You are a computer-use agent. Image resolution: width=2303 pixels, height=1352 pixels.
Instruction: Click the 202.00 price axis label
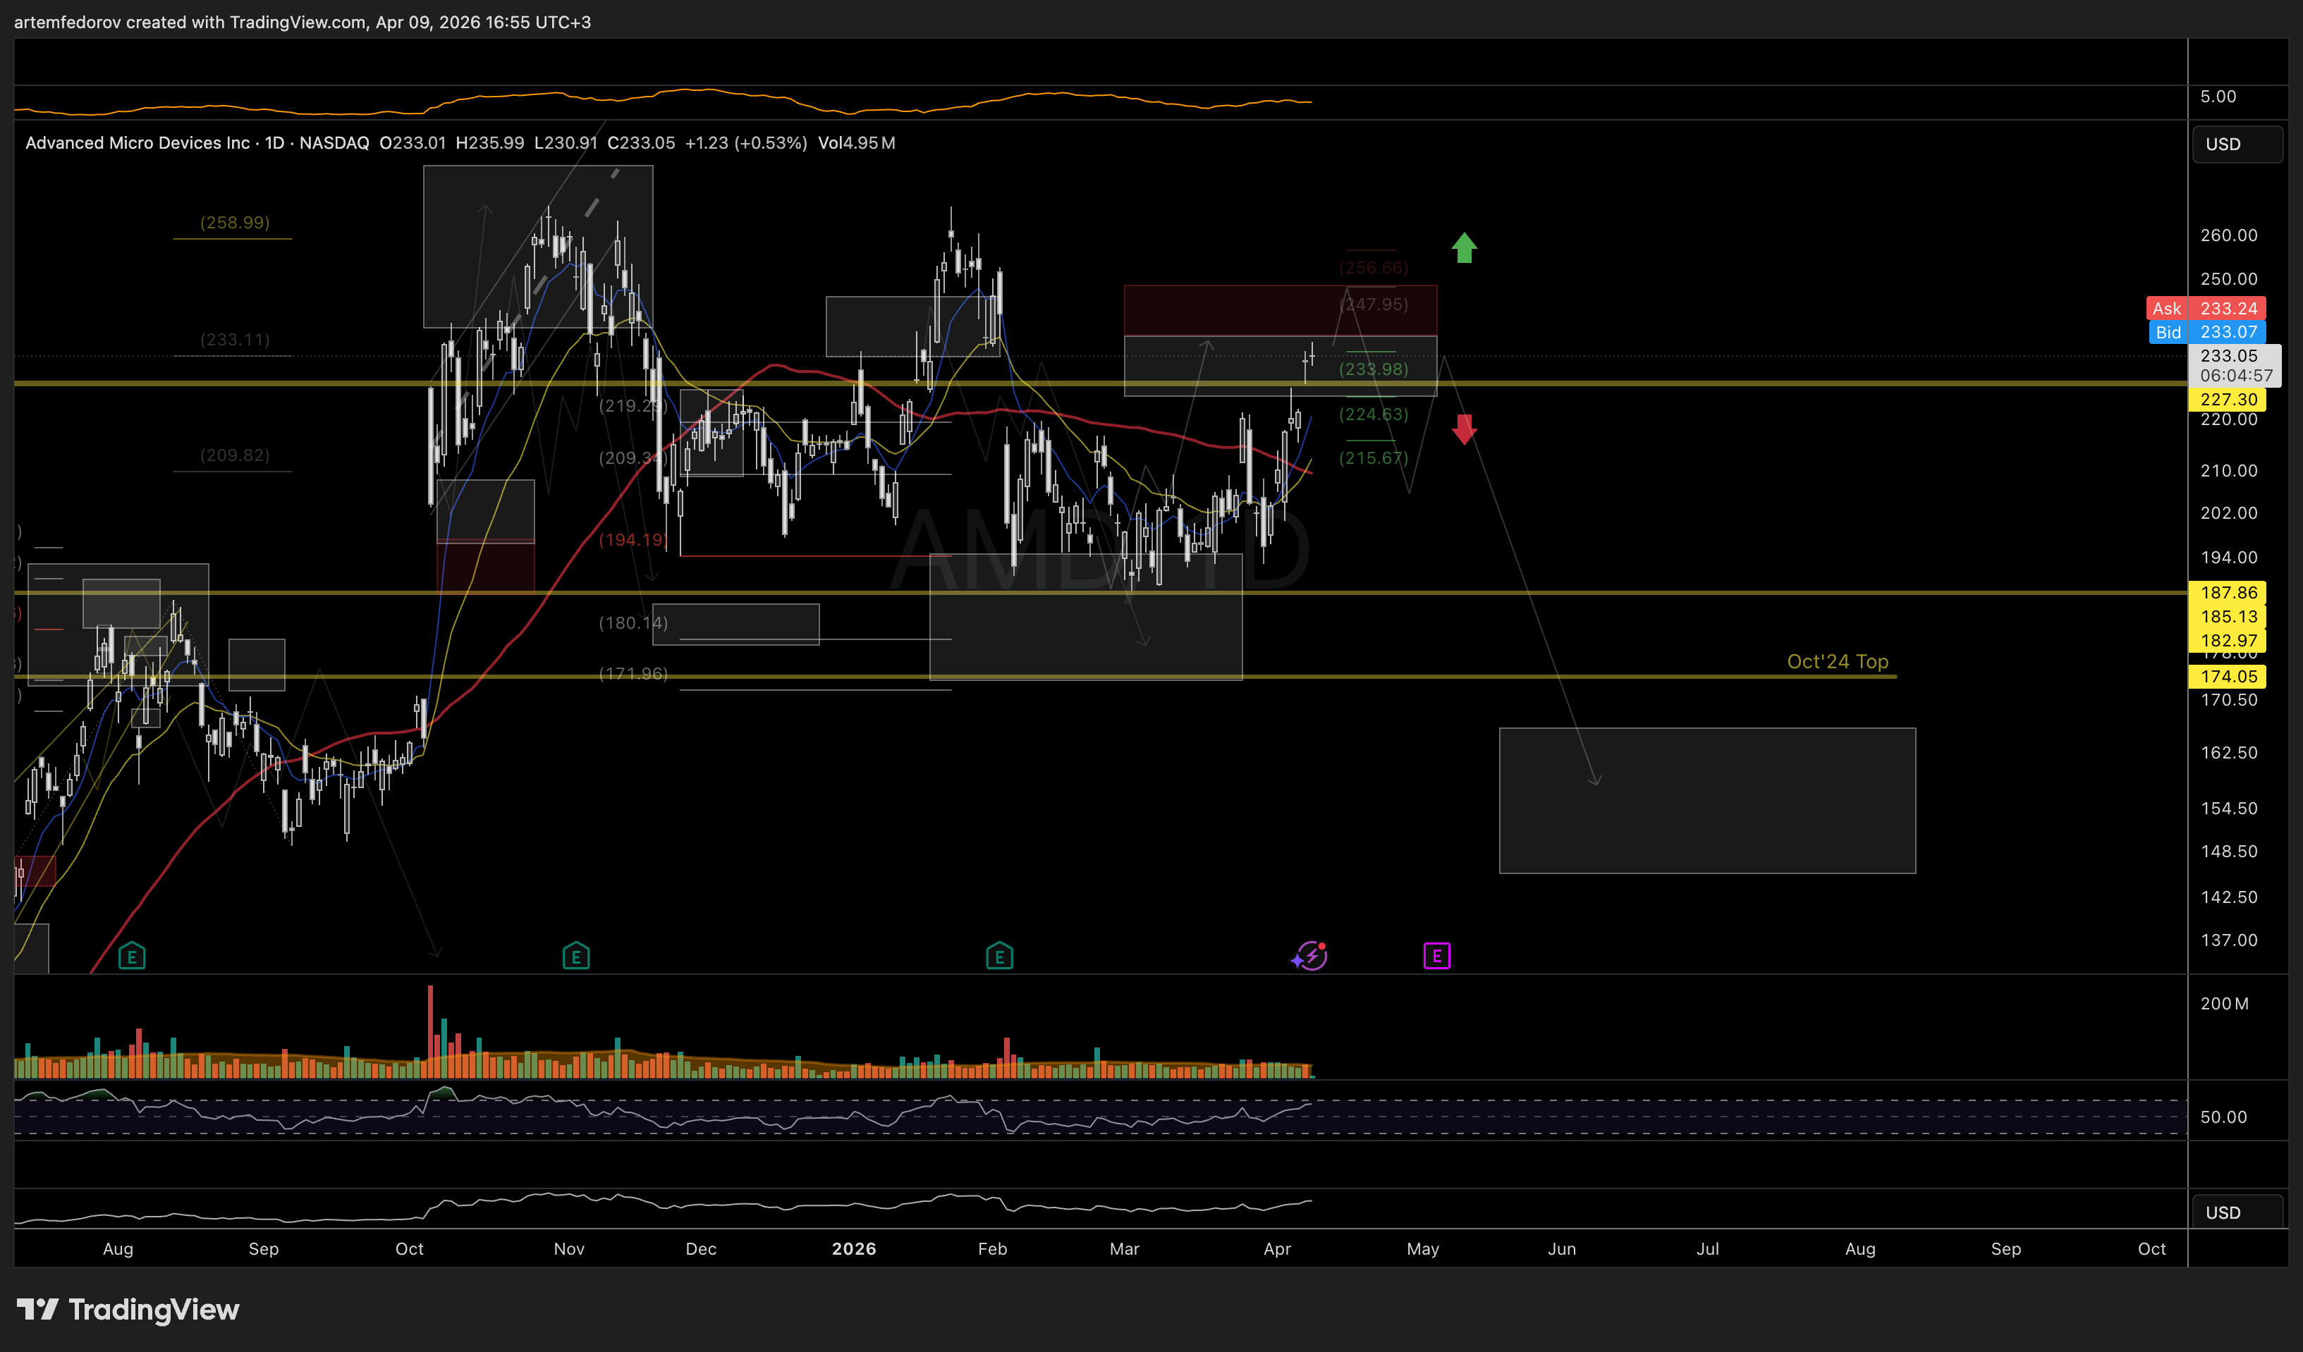(x=2228, y=513)
